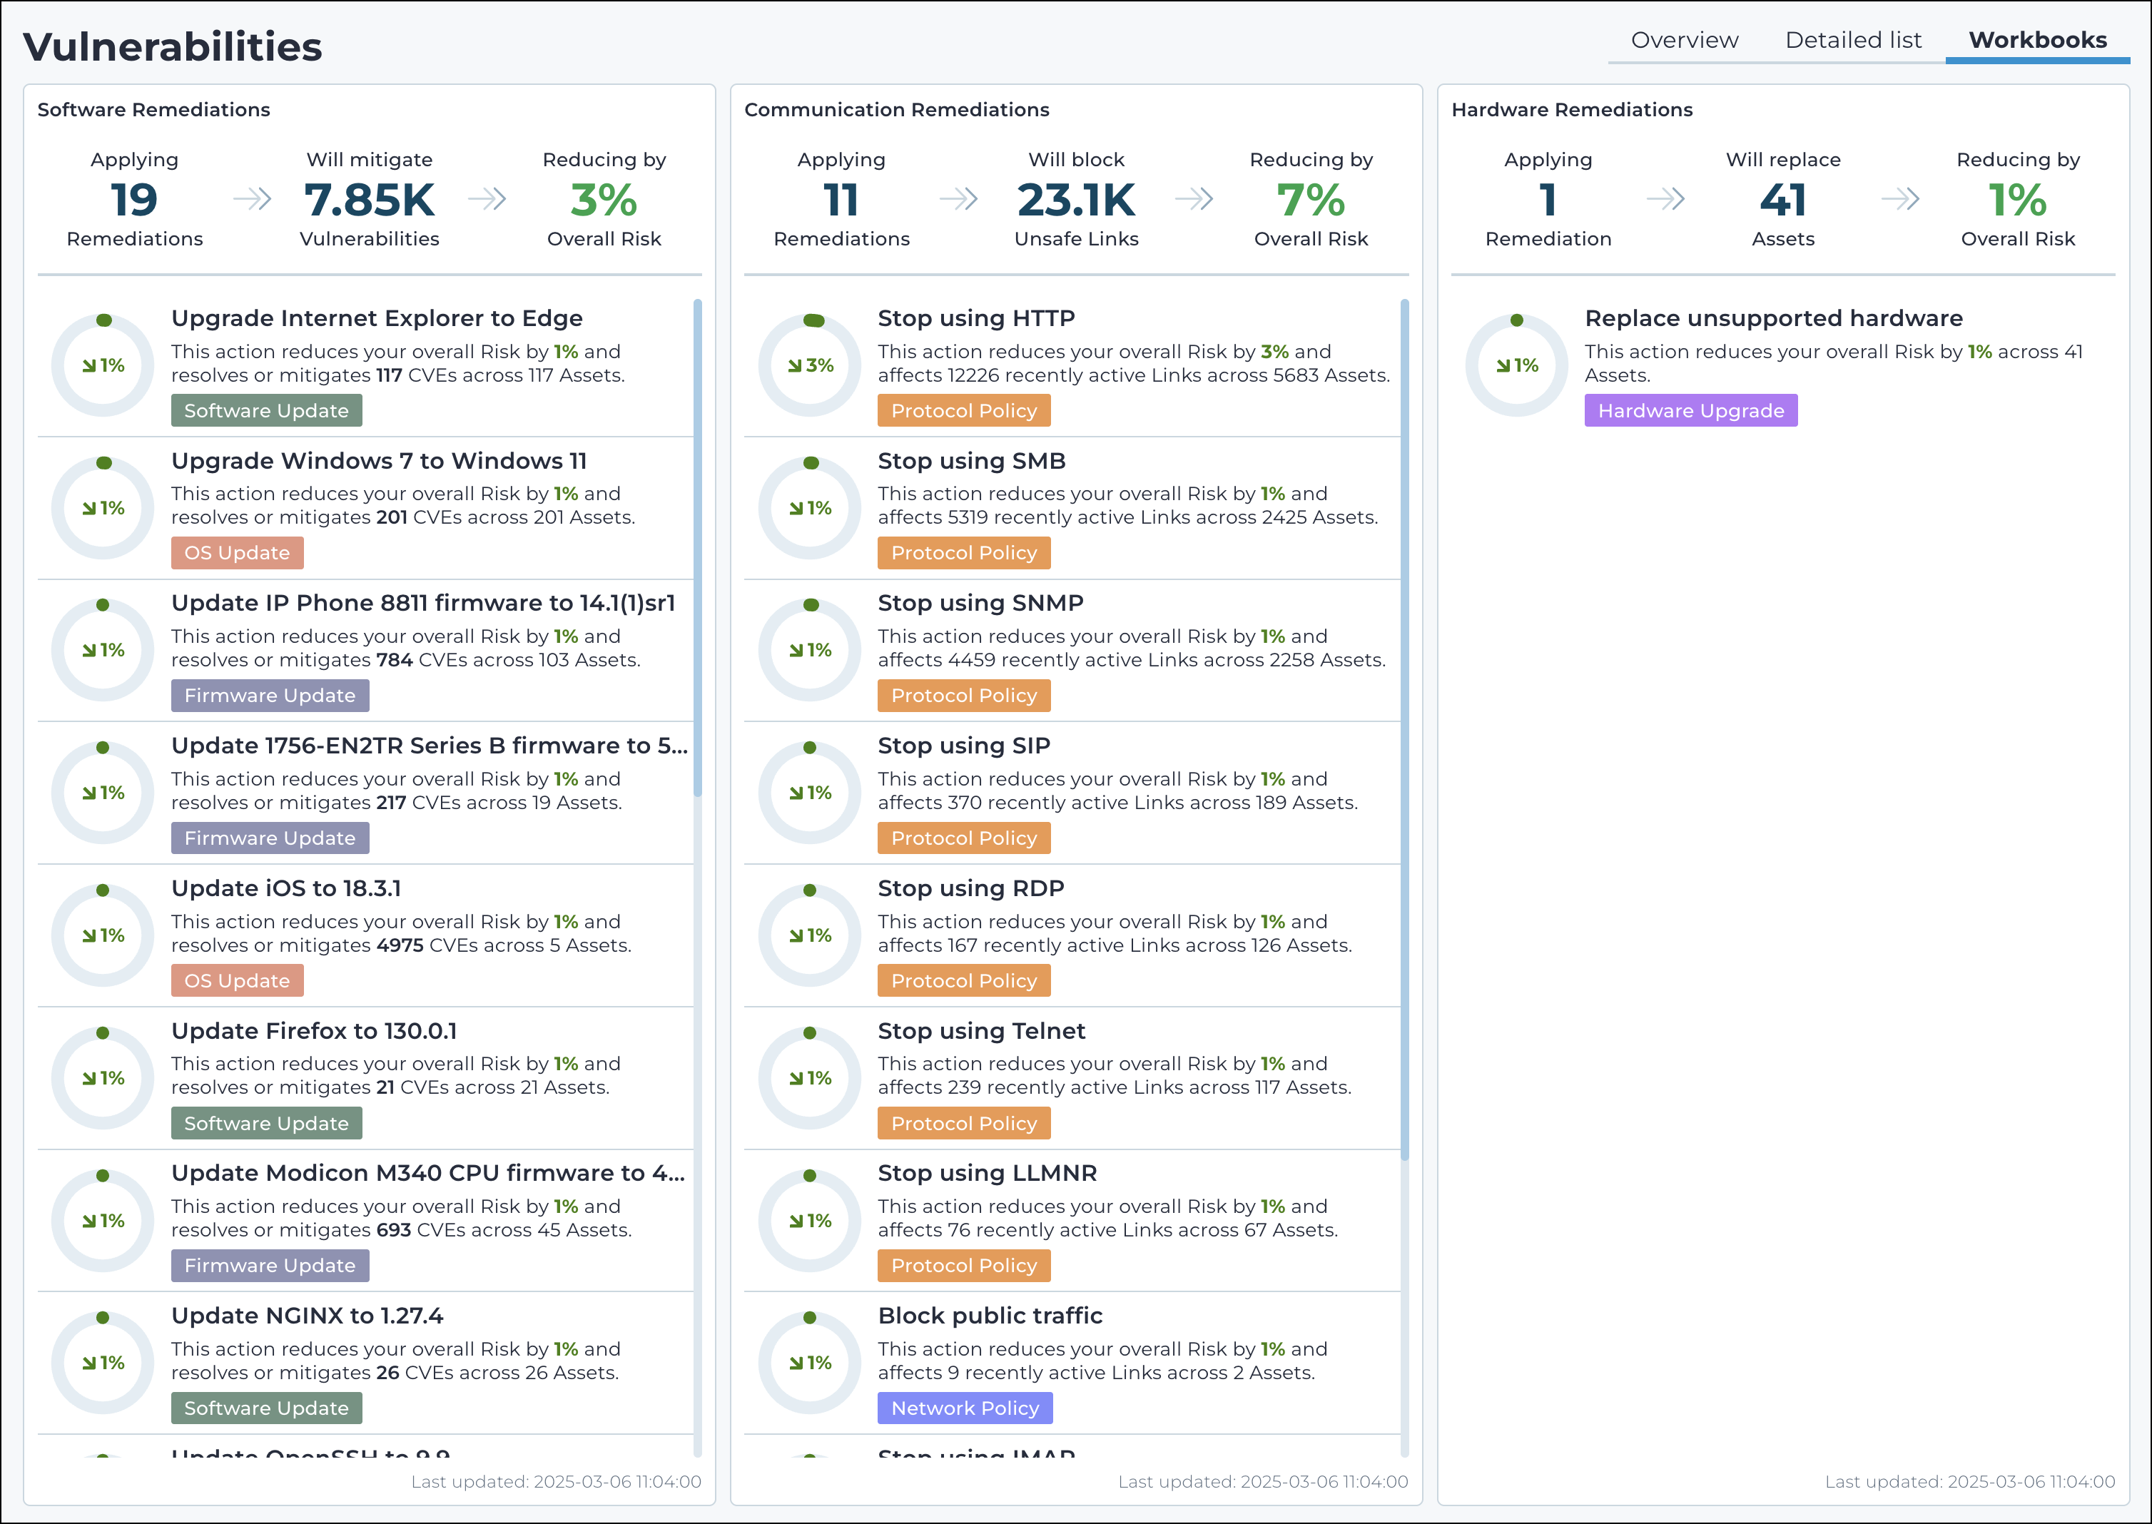Switch to the Overview tab
The height and width of the screenshot is (1524, 2152).
point(1684,41)
